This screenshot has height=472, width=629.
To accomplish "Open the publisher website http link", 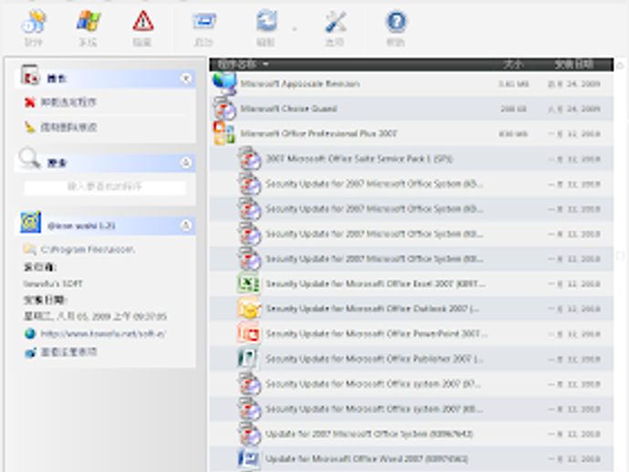I will tap(103, 333).
